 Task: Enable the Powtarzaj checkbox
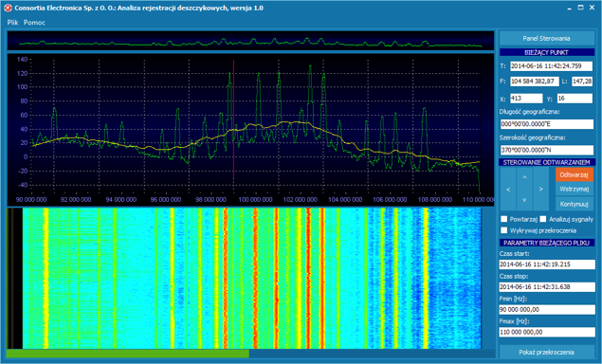point(504,219)
